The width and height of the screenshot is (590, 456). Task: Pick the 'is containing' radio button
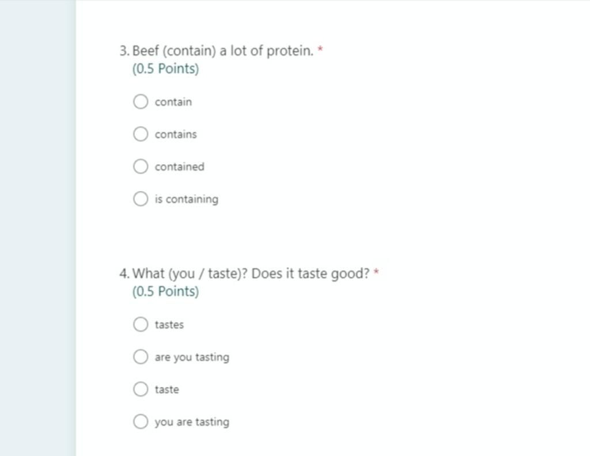click(141, 199)
